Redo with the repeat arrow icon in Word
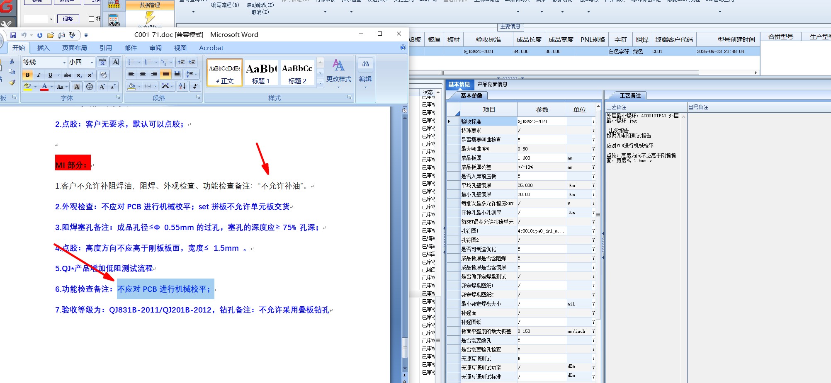Viewport: 831px width, 383px height. [40, 35]
